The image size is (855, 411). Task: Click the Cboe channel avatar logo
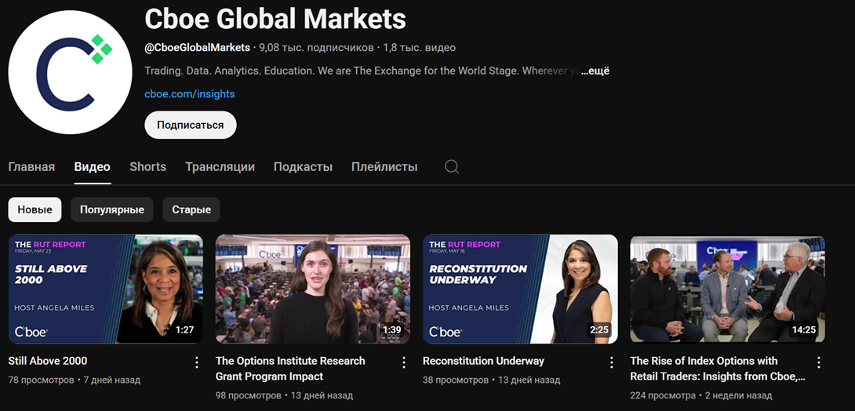pos(70,72)
